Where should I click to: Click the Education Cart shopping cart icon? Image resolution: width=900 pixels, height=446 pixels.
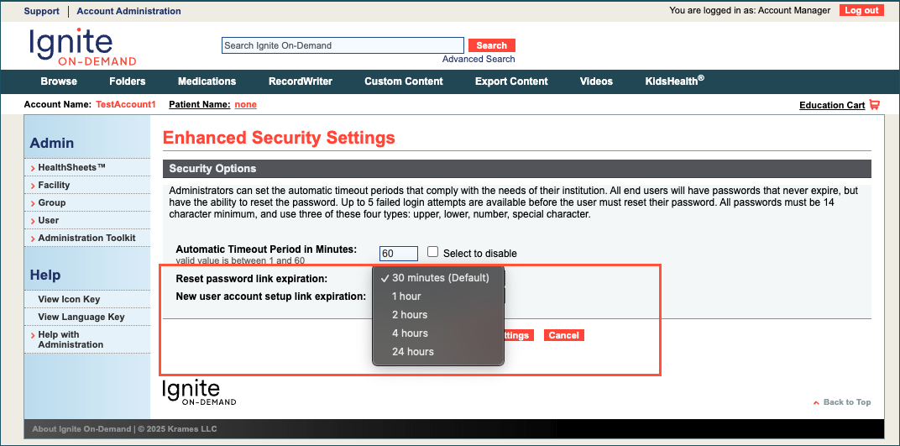coord(874,105)
